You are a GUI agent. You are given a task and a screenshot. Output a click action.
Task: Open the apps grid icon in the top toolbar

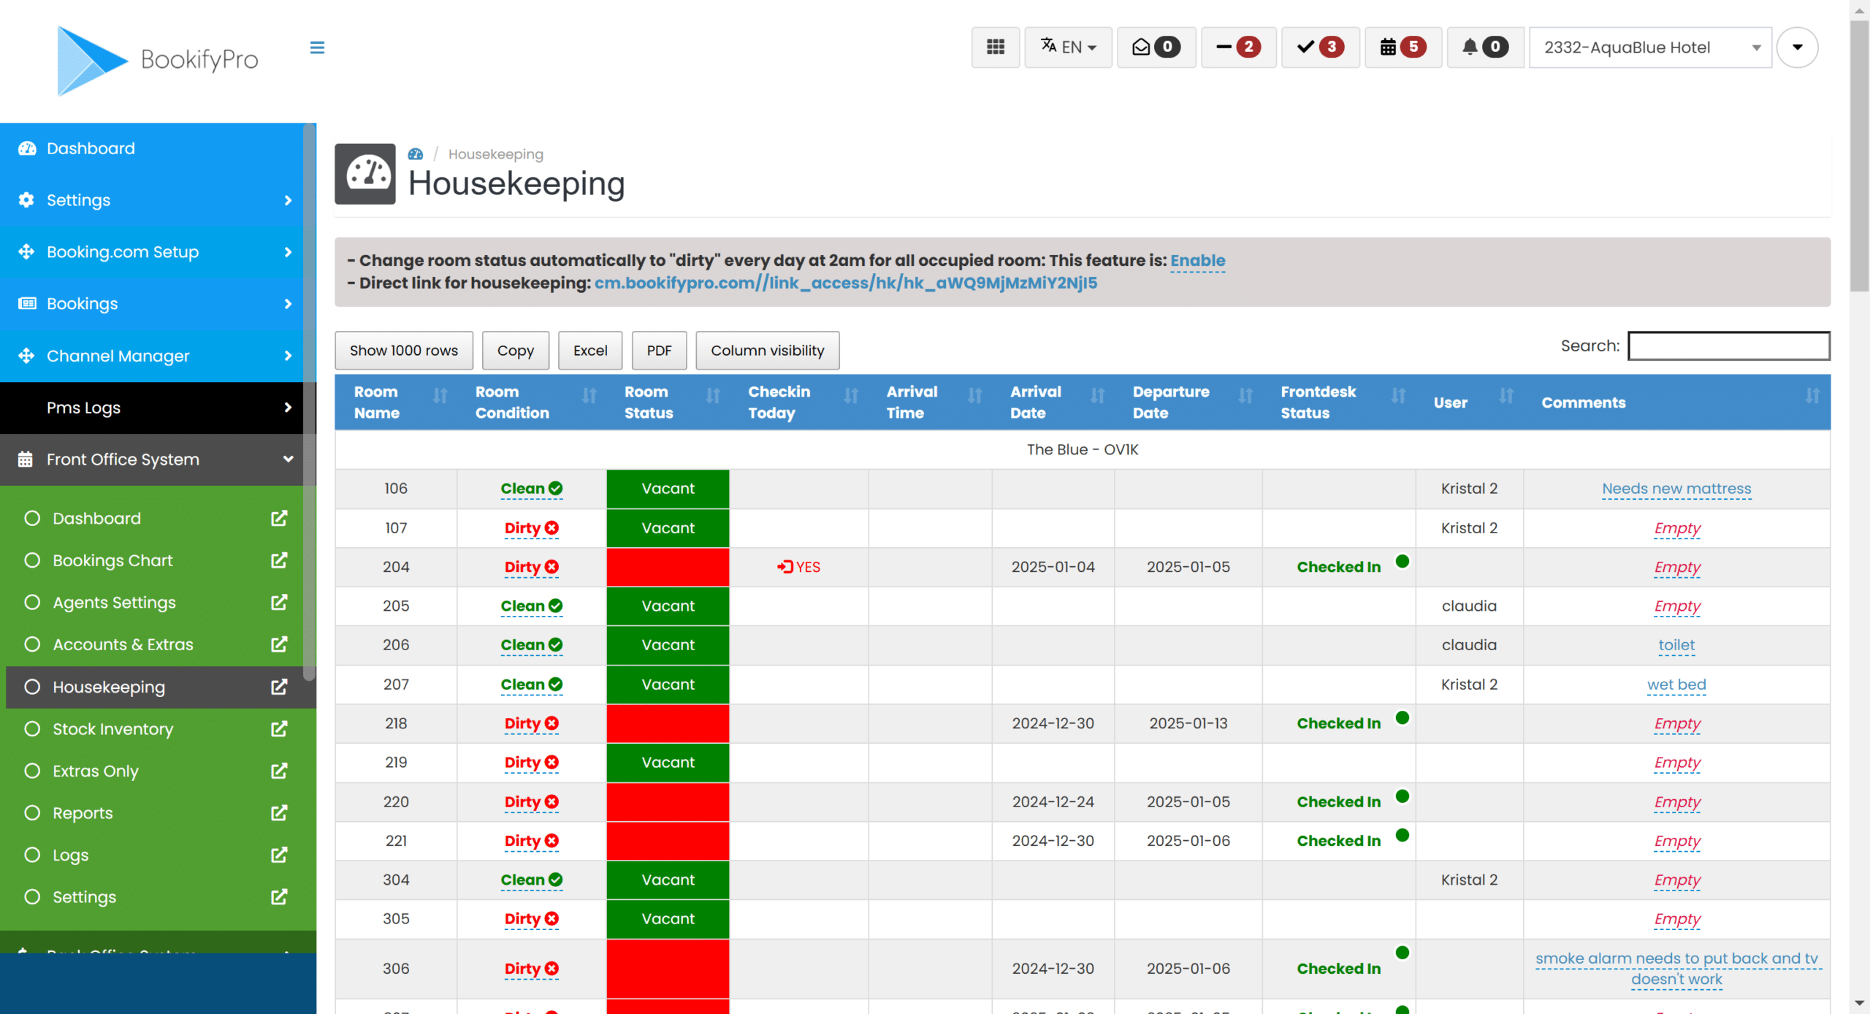tap(995, 47)
